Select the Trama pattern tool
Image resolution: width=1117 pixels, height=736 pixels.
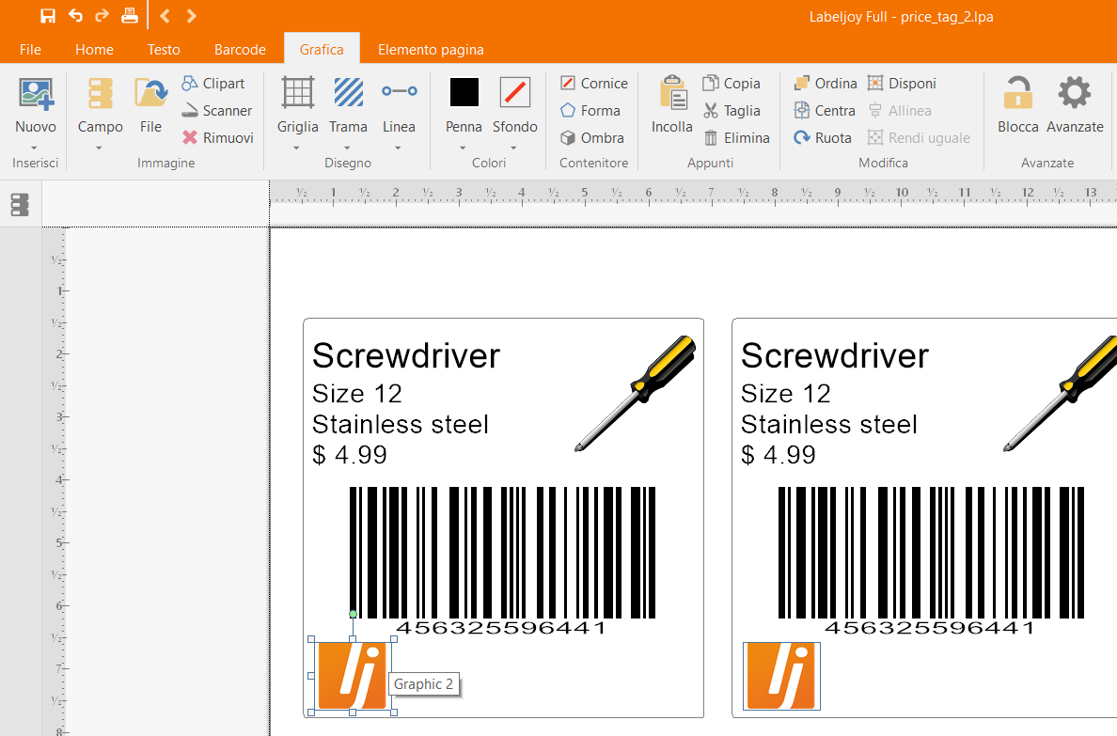pyautogui.click(x=348, y=105)
